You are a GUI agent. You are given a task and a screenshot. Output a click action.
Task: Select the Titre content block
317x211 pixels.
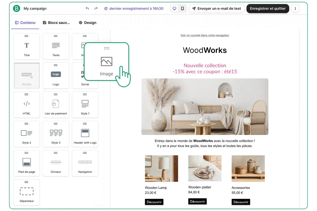[26, 46]
